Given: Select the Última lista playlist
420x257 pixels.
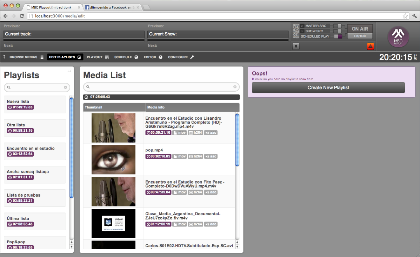Looking at the screenshot, I should coord(35,221).
